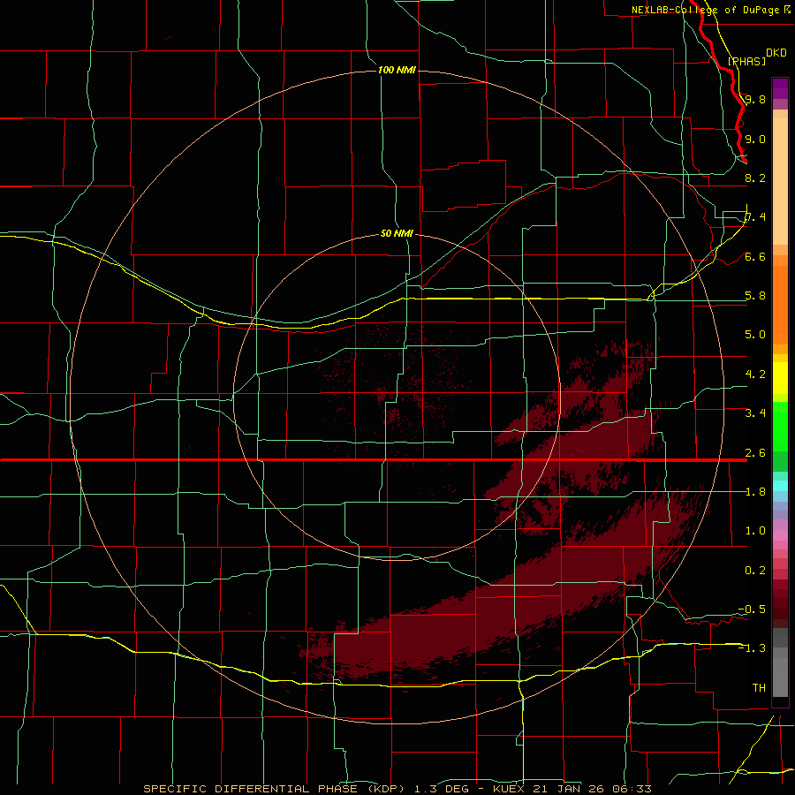The image size is (795, 795).
Task: Click the "TH" threshold label on the scale
Action: (x=759, y=688)
